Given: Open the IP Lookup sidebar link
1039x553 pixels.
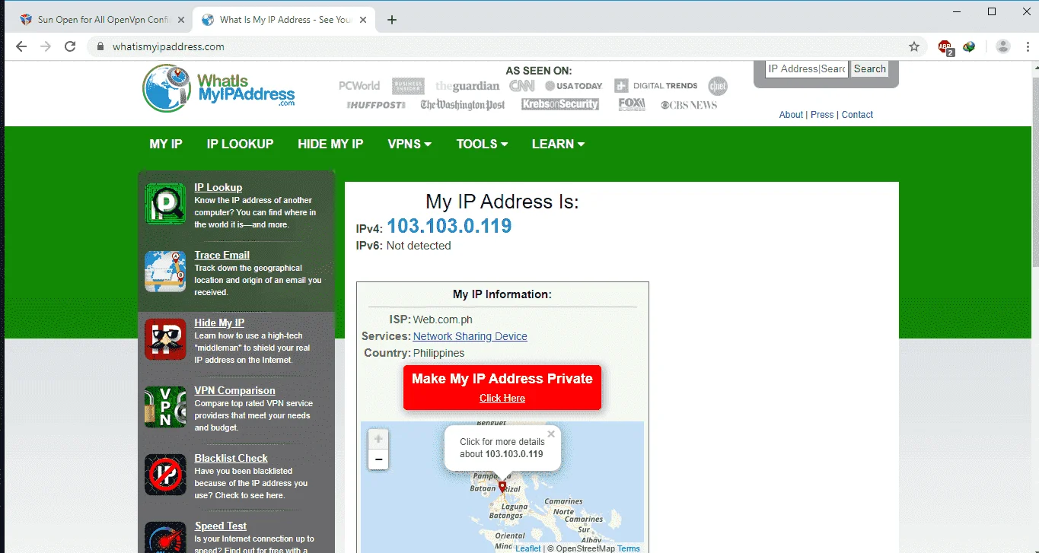Looking at the screenshot, I should [218, 187].
